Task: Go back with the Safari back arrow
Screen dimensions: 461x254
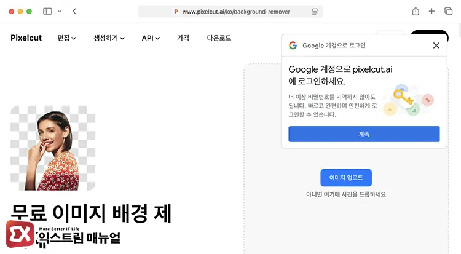Action: [x=74, y=11]
